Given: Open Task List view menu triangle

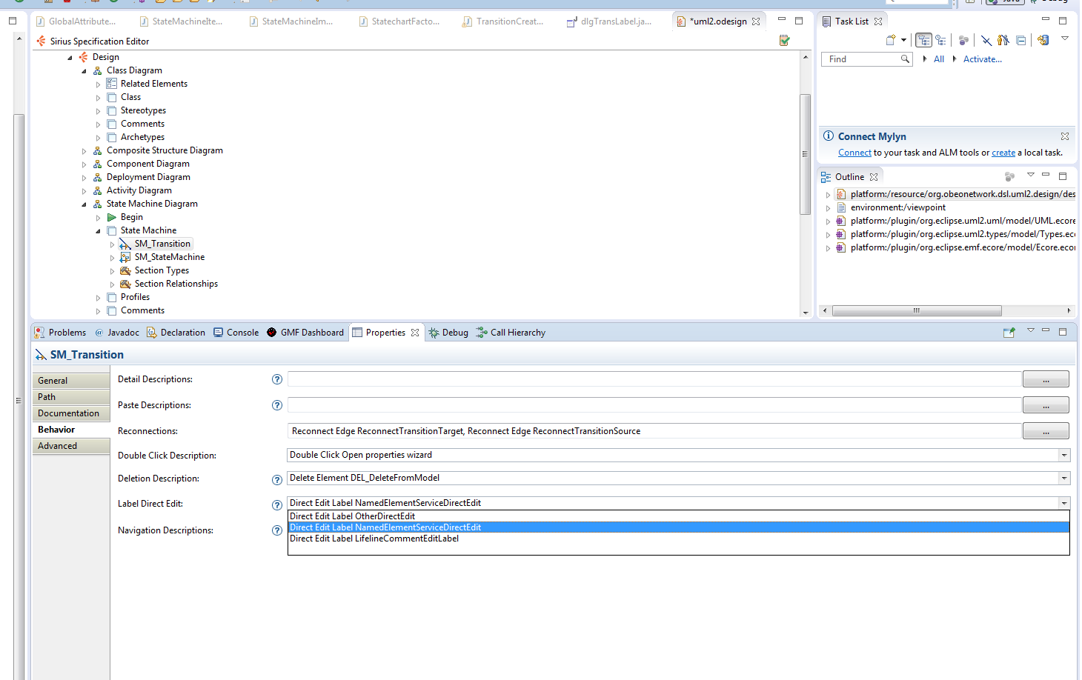Looking at the screenshot, I should (1065, 39).
